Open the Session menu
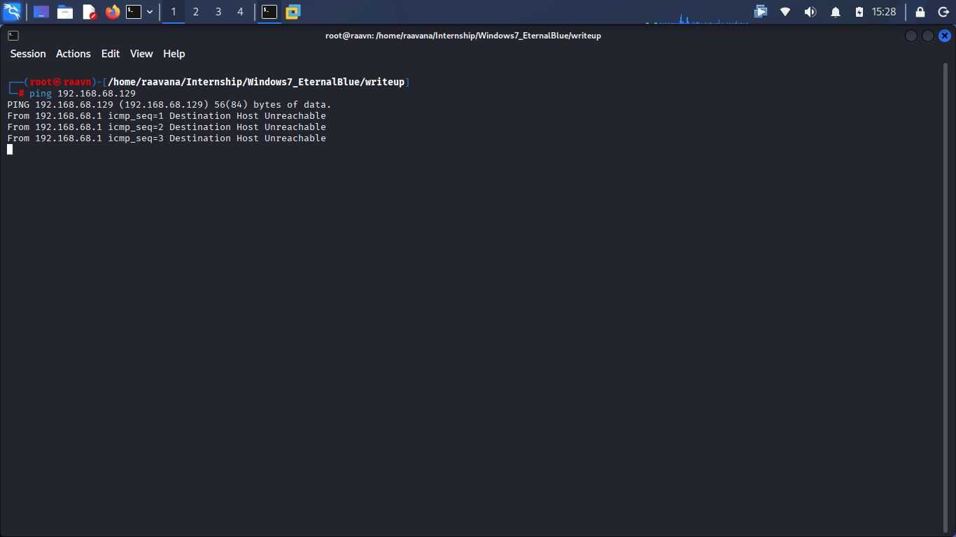The image size is (956, 537). [28, 54]
